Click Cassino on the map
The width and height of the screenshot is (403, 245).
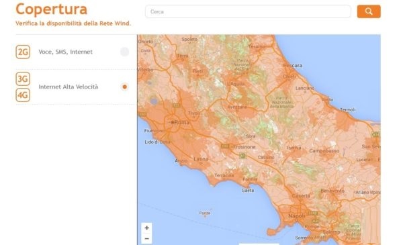click(266, 158)
